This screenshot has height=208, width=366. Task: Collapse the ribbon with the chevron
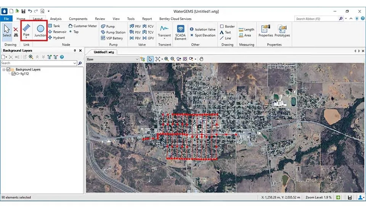pyautogui.click(x=351, y=19)
